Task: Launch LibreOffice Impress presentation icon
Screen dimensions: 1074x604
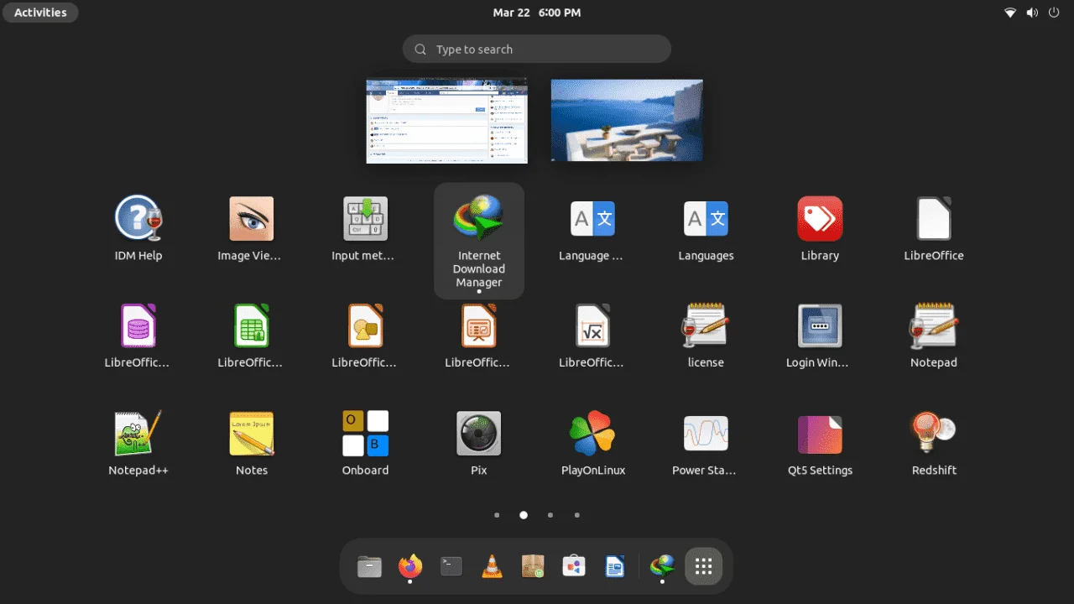Action: coord(479,336)
